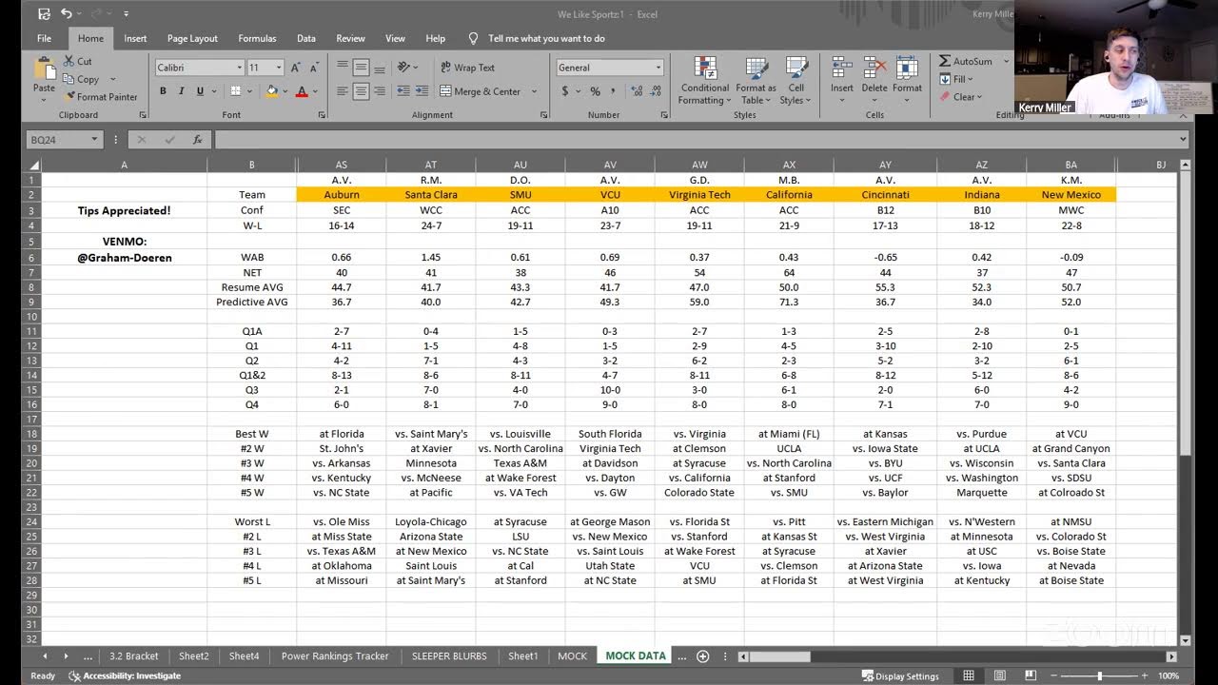Image resolution: width=1218 pixels, height=685 pixels.
Task: Apply percent style number format
Action: tap(596, 91)
